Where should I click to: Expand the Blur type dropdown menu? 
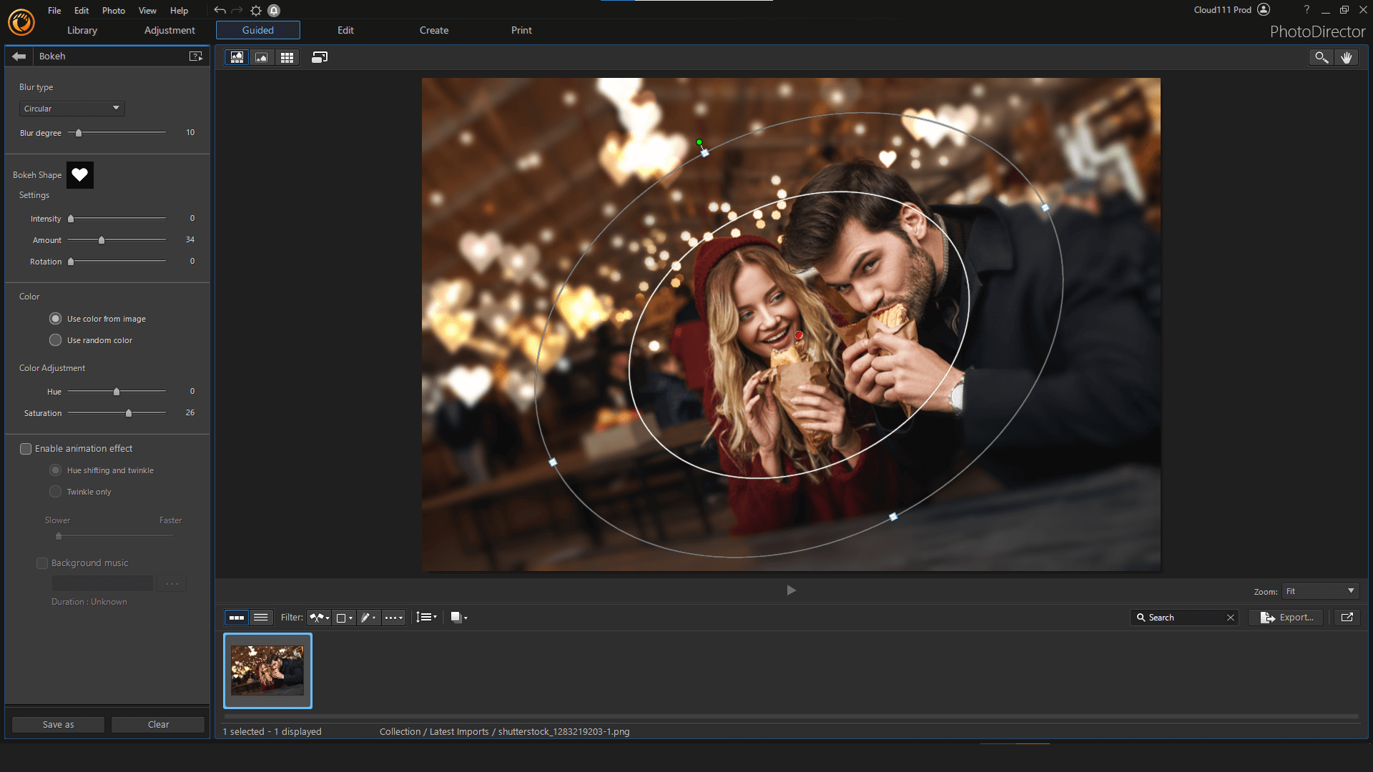(x=71, y=107)
